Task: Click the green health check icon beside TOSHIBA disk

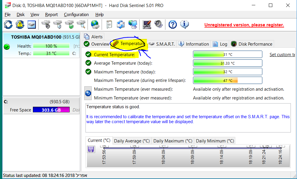Action: (7, 47)
